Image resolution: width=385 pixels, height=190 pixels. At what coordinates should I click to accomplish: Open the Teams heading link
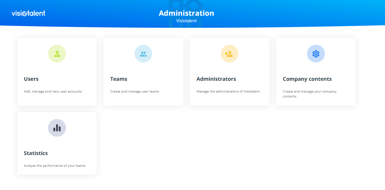tap(119, 79)
